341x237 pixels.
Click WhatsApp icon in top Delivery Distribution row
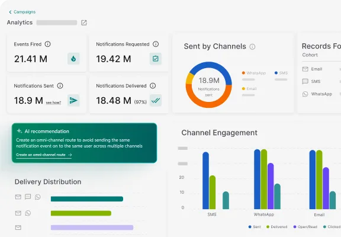click(38, 197)
